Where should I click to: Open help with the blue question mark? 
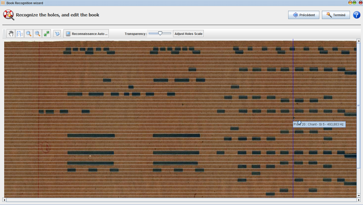pos(356,15)
